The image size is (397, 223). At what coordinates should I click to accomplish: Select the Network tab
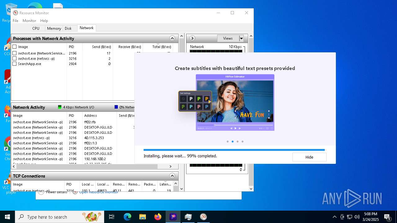coord(87,28)
